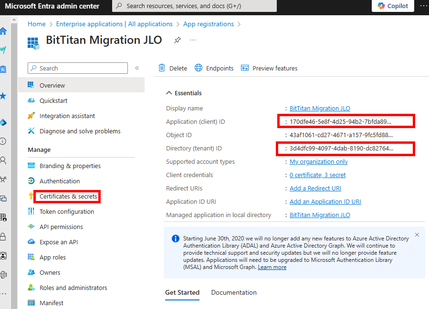Collapse the side menu with double chevron
The width and height of the screenshot is (429, 309).
pyautogui.click(x=137, y=68)
